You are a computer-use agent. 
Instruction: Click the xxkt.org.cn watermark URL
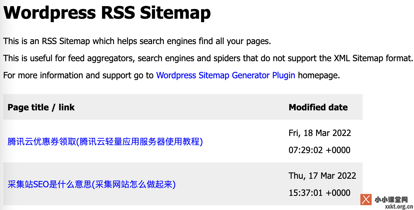click(x=399, y=207)
